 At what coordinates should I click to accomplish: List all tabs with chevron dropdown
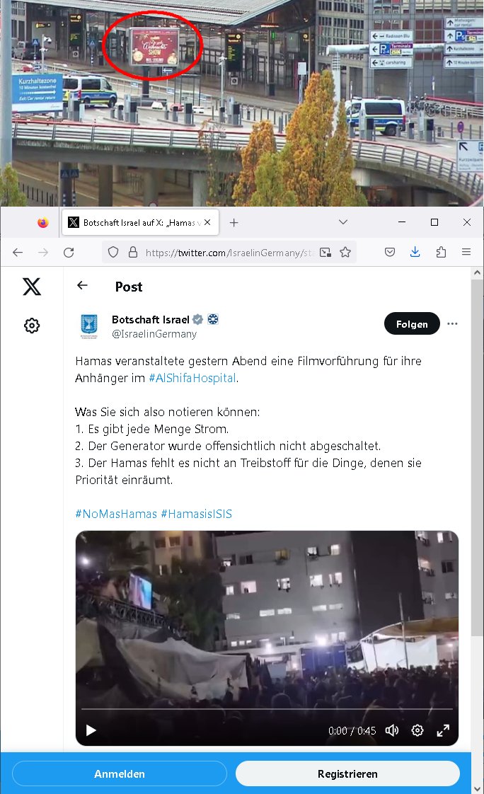343,222
